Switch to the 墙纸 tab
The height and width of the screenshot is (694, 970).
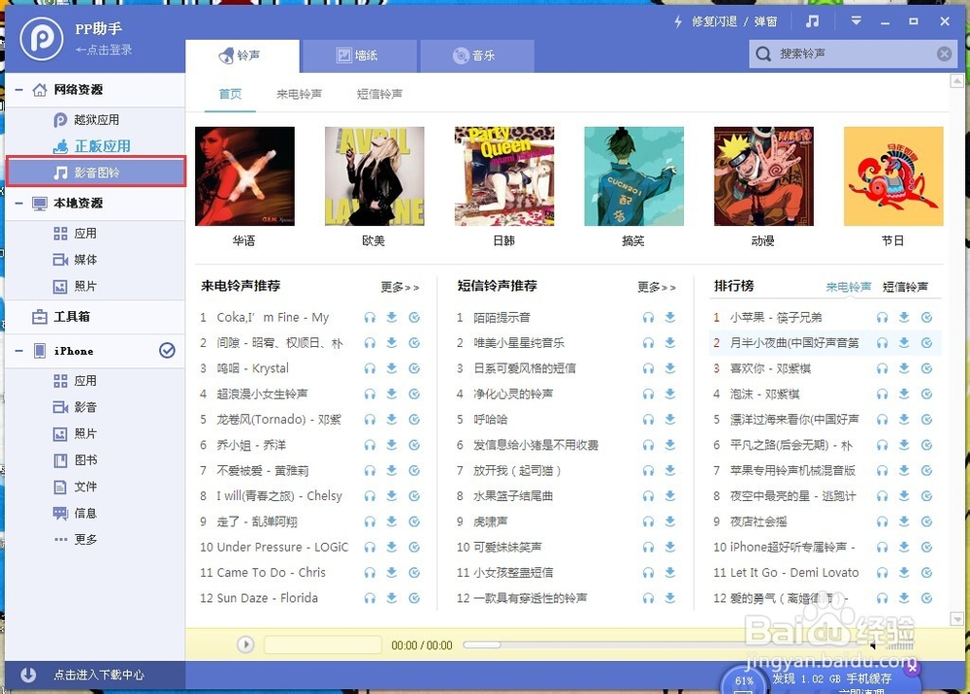[358, 55]
